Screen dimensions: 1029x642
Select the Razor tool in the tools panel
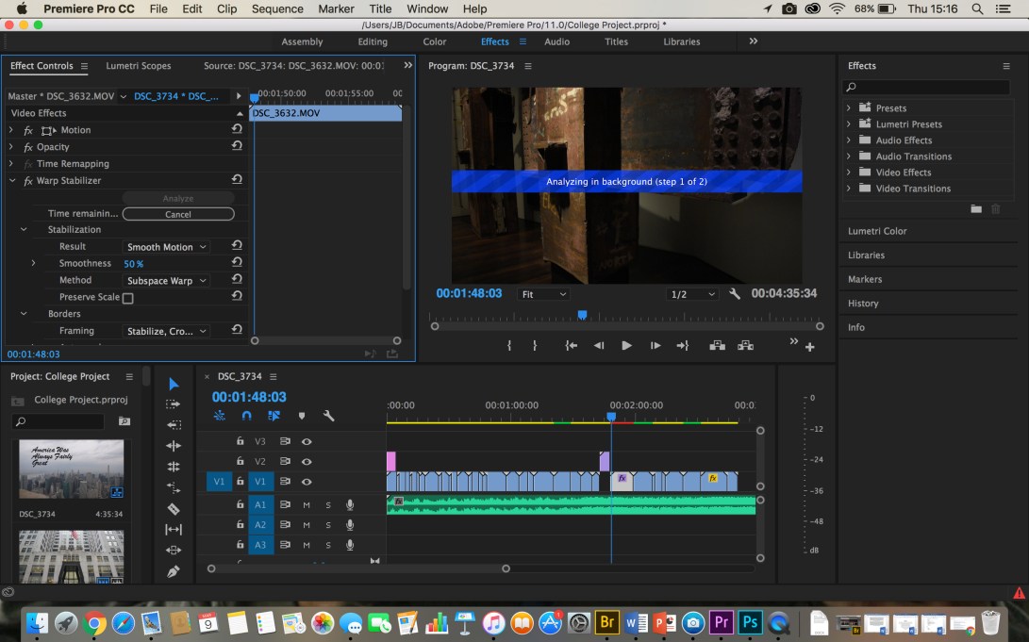174,509
